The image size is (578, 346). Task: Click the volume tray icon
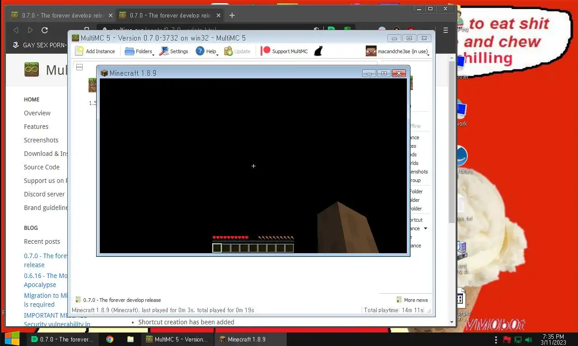528,339
